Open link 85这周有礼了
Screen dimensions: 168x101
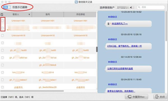coord(120,24)
